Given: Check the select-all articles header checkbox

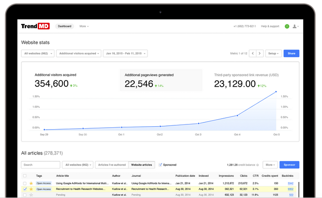Looking at the screenshot, I should pos(25,175).
